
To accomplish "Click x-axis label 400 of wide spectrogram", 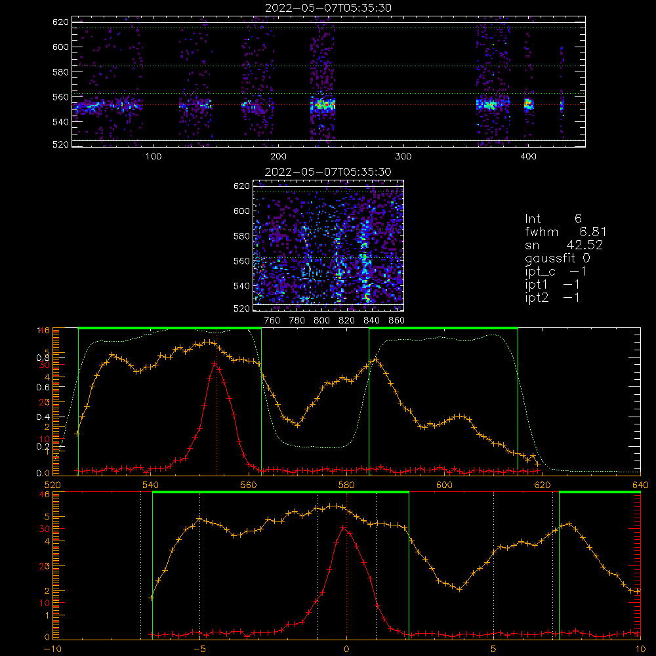I will click(x=528, y=156).
